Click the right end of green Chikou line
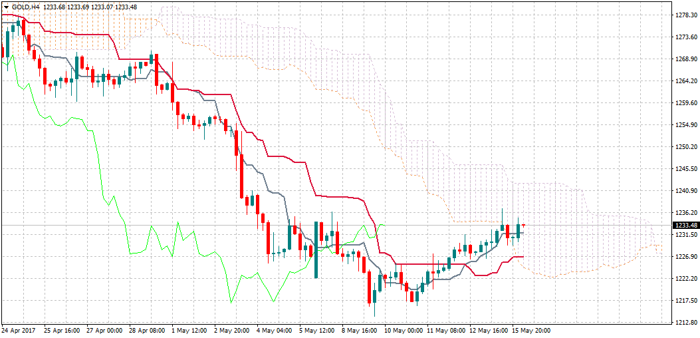700x338 pixels. point(385,225)
